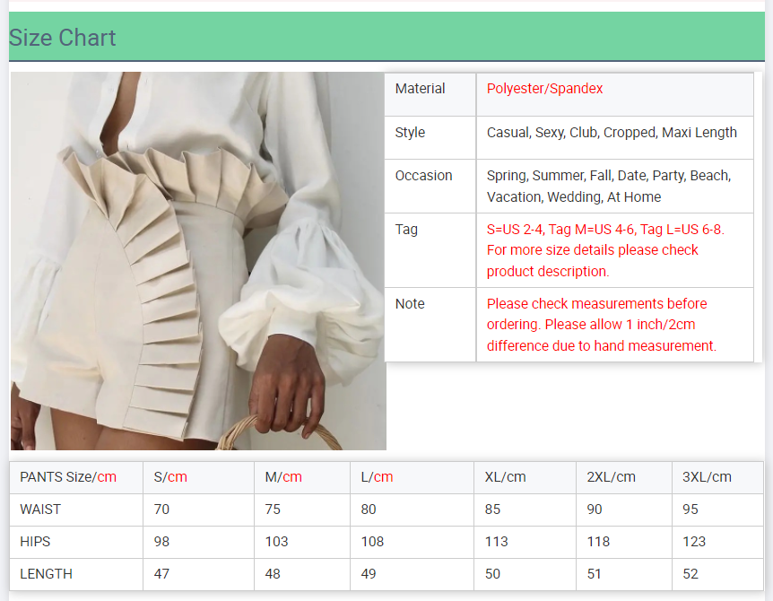Click the HIPS row label
773x601 pixels.
[35, 542]
